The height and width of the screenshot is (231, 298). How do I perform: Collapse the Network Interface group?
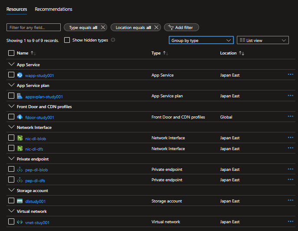click(x=11, y=127)
